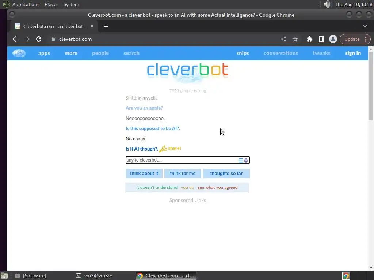Open the Places menu

(51, 4)
